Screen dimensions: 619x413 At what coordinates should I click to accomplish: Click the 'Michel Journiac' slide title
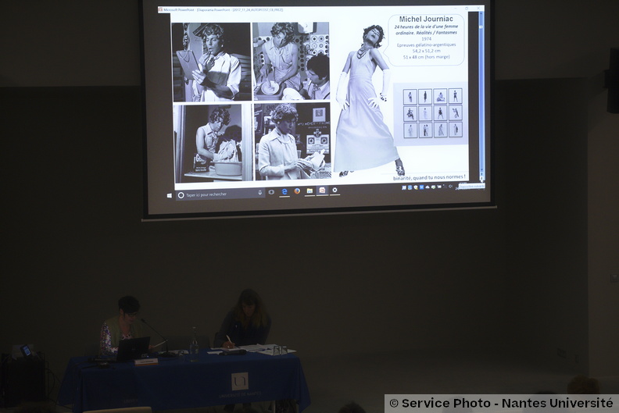[426, 19]
